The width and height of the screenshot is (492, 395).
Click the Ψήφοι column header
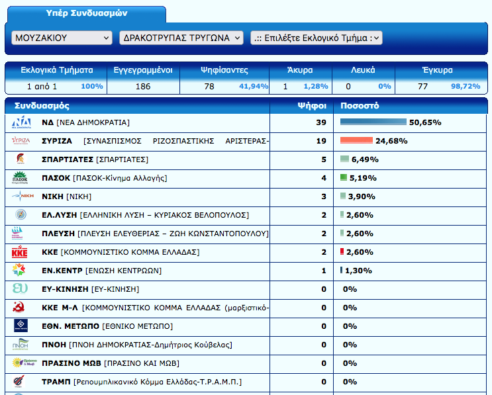point(311,106)
